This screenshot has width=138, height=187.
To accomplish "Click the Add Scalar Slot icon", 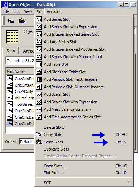I will 39,94.
